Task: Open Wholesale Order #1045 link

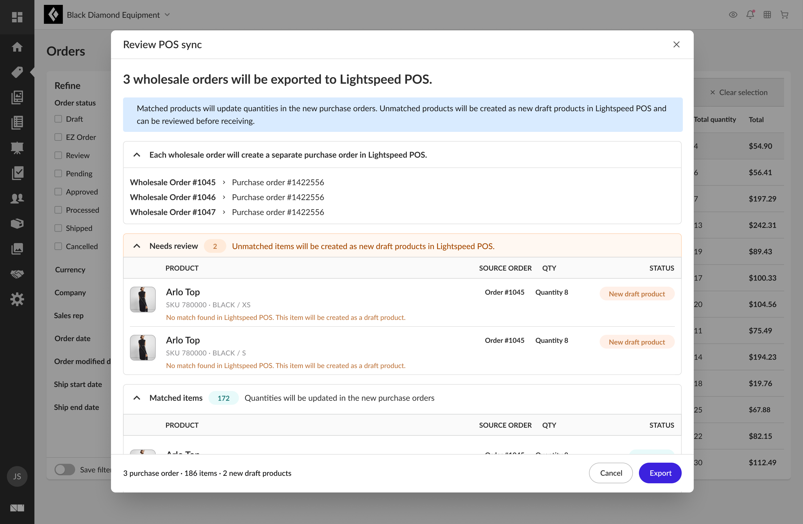Action: [173, 182]
